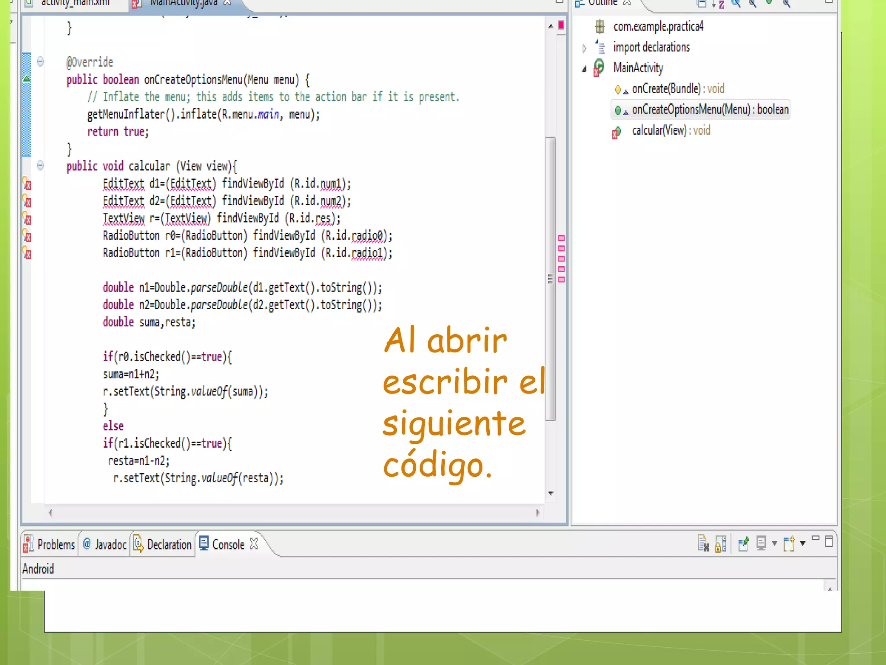The width and height of the screenshot is (886, 665).
Task: Click the error marker on the EditText d1 line
Action: click(27, 184)
